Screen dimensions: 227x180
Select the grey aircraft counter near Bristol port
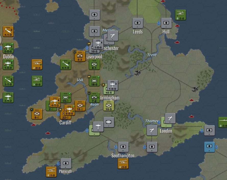tap(98, 127)
